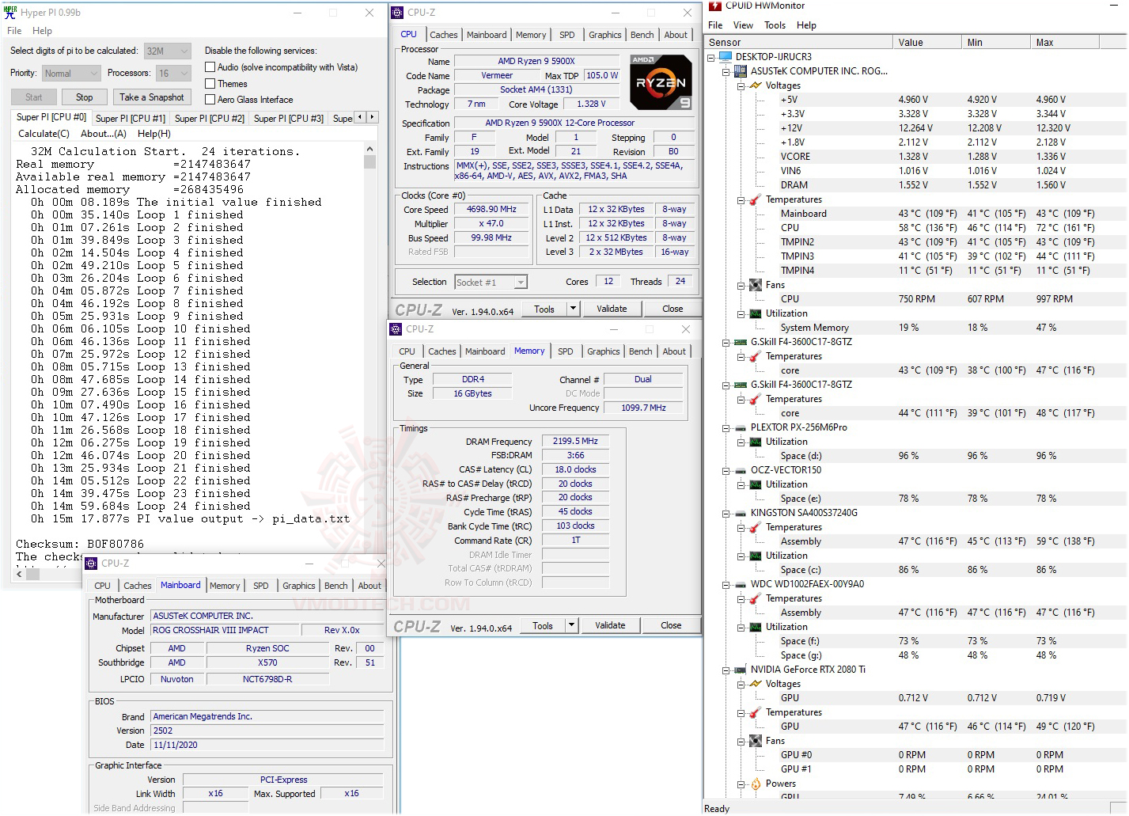The image size is (1129, 816).
Task: Tick the Themes service checkbox
Action: (210, 83)
